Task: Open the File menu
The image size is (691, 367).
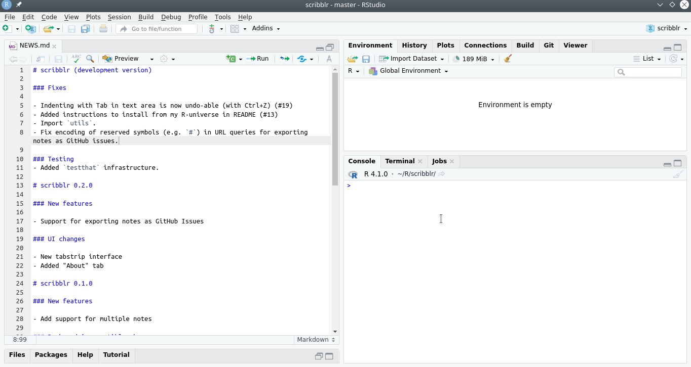Action: pos(10,17)
